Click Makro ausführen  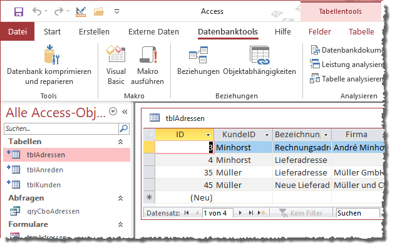(x=148, y=65)
